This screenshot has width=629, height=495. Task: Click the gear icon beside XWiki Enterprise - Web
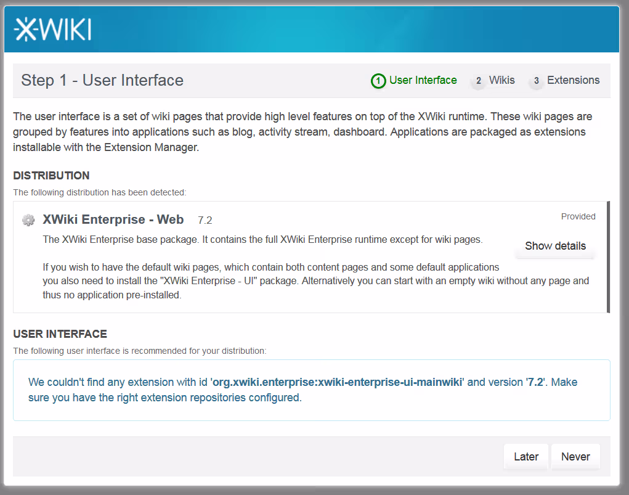tap(28, 220)
